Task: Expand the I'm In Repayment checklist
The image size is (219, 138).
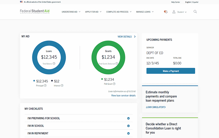Action: [128, 134]
